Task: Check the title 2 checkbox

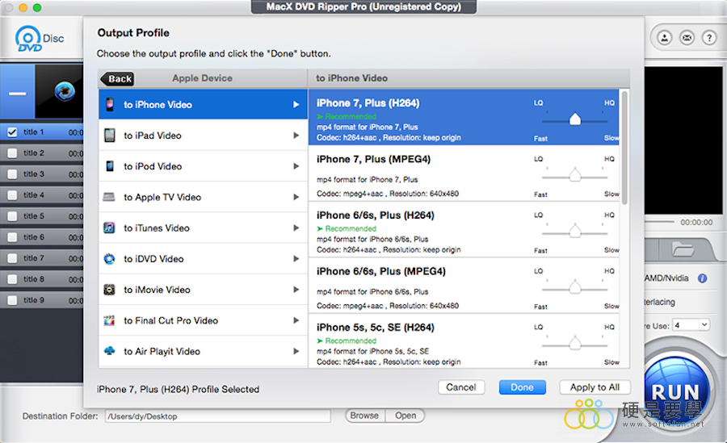Action: coord(12,153)
